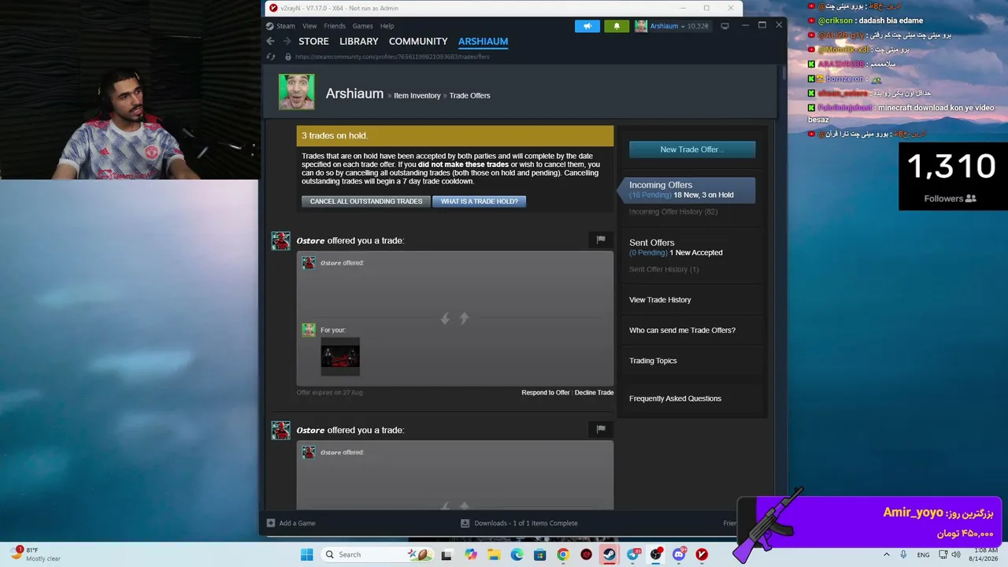Open View Trade History
The width and height of the screenshot is (1008, 567).
[660, 300]
